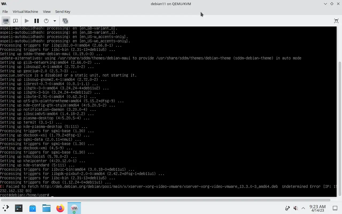Close the debian11 on QEMU/KVM window
Screen dimensions: 342x214
click(x=338, y=4)
